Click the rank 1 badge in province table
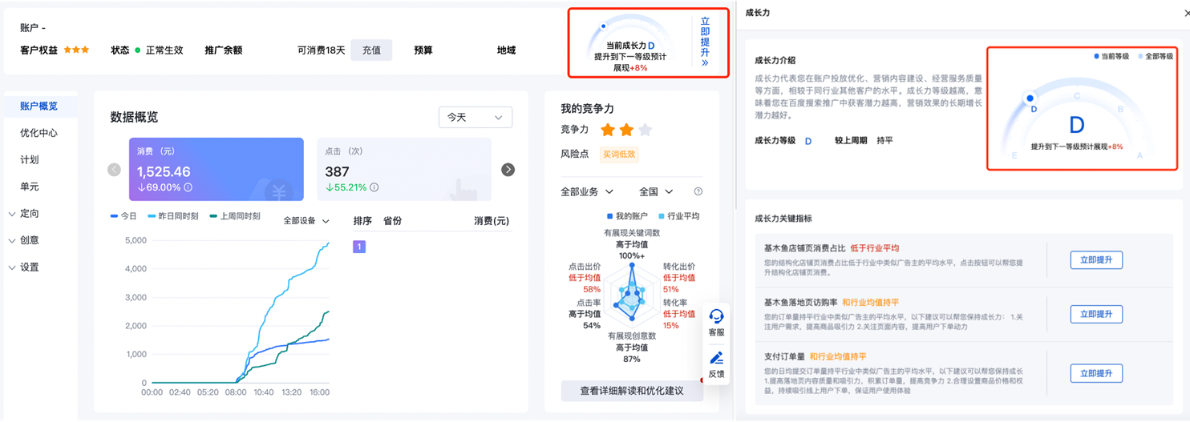This screenshot has height=422, width=1190. (359, 247)
